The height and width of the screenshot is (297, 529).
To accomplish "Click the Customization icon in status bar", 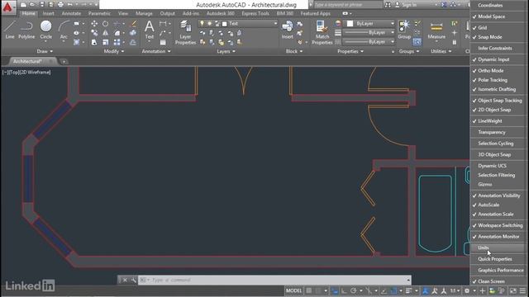I will click(x=522, y=291).
